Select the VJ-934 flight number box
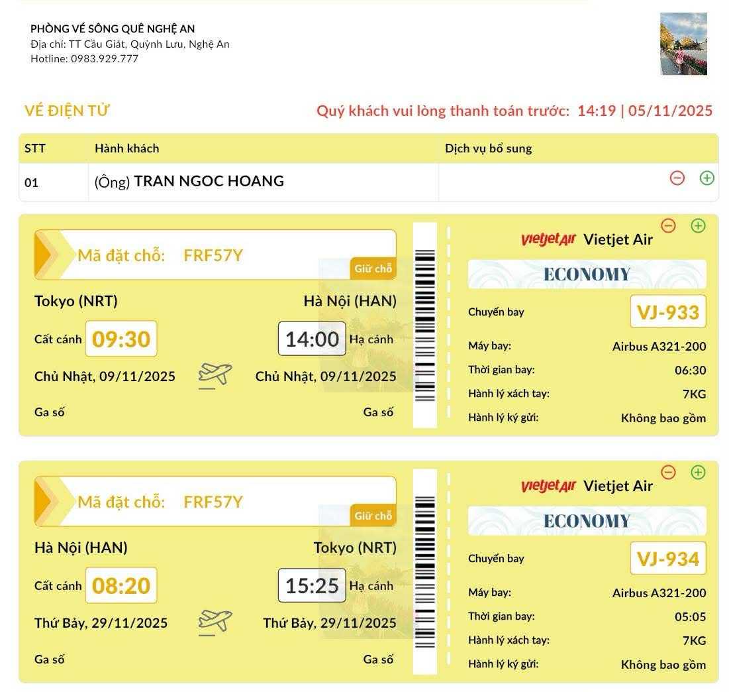Screen dimensions: 729x692 pyautogui.click(x=667, y=558)
